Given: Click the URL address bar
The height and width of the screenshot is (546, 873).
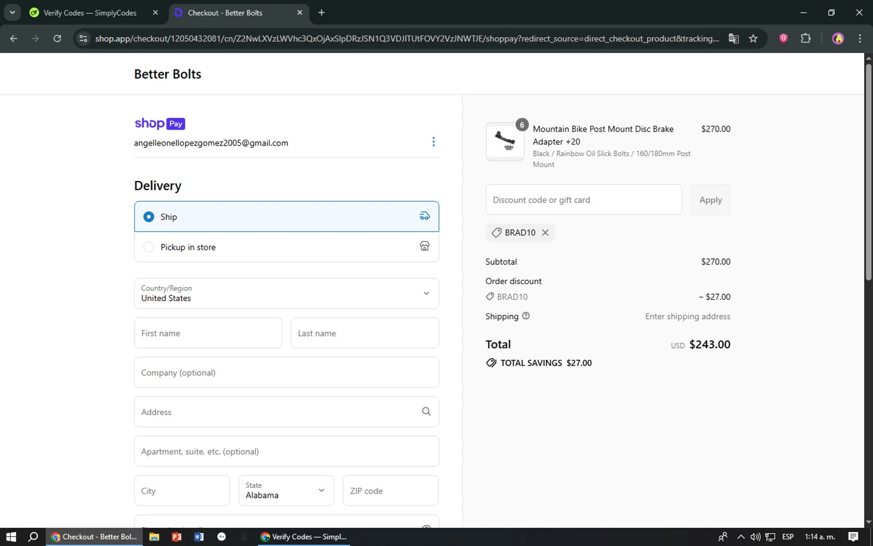Looking at the screenshot, I should (x=407, y=38).
